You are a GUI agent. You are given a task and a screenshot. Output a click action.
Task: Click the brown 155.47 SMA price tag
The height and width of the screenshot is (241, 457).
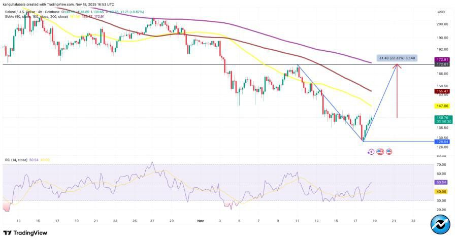pyautogui.click(x=441, y=91)
